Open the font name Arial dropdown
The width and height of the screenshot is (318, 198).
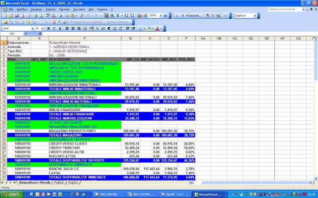click(x=32, y=29)
